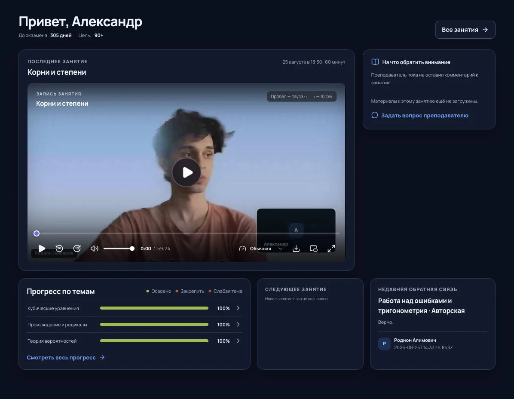Click Кубические уравнения topic name
Viewport: 514px width, 399px height.
tap(53, 308)
